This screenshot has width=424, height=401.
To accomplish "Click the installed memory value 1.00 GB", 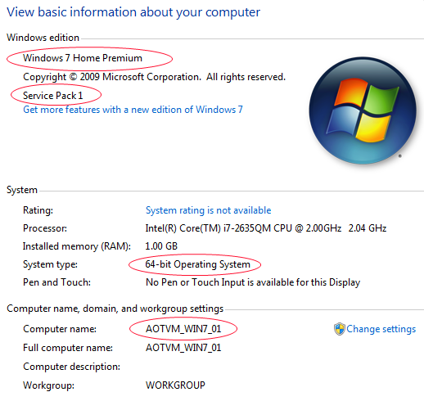I will 161,246.
